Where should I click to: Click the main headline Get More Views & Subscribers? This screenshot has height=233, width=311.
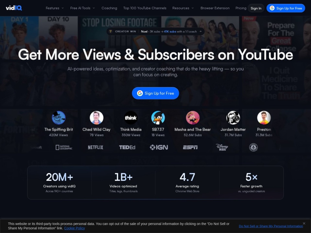point(155,54)
